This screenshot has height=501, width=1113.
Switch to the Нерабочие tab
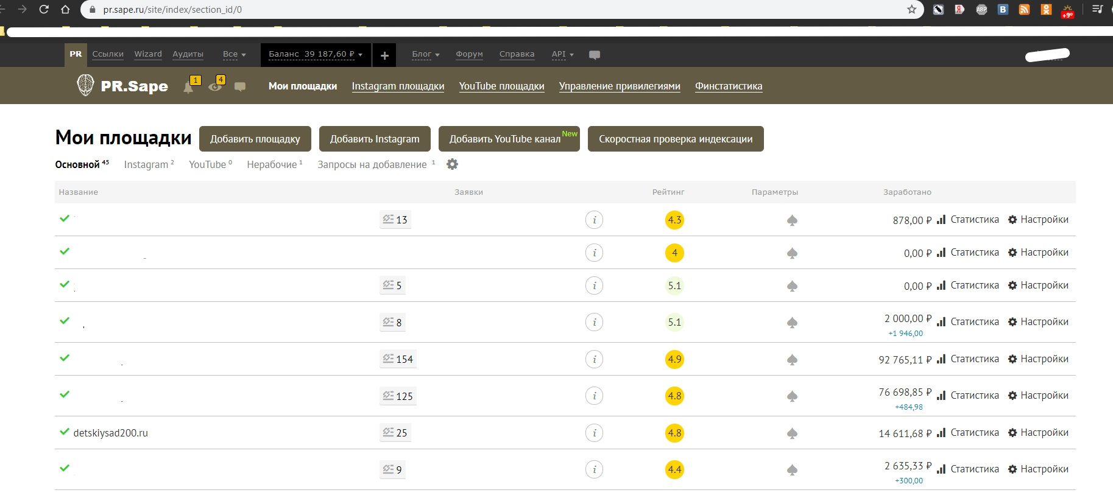click(x=275, y=164)
